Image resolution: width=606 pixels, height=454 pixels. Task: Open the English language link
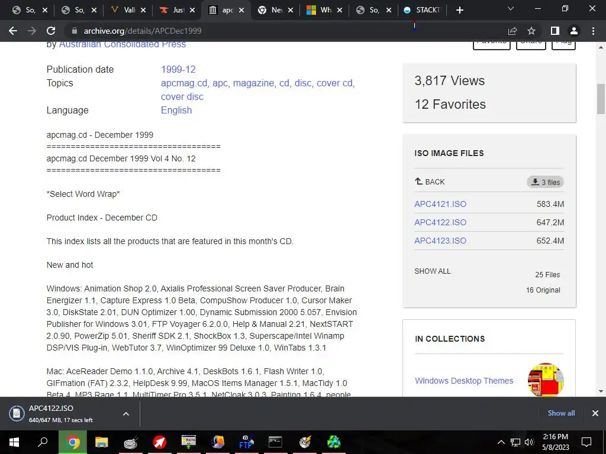(176, 110)
